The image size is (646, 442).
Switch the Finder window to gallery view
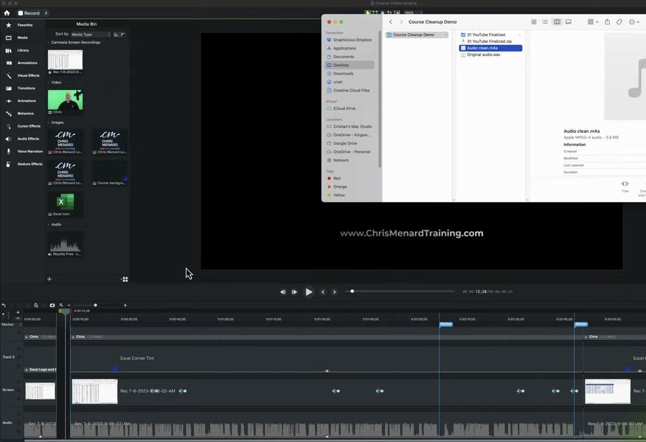tap(569, 21)
